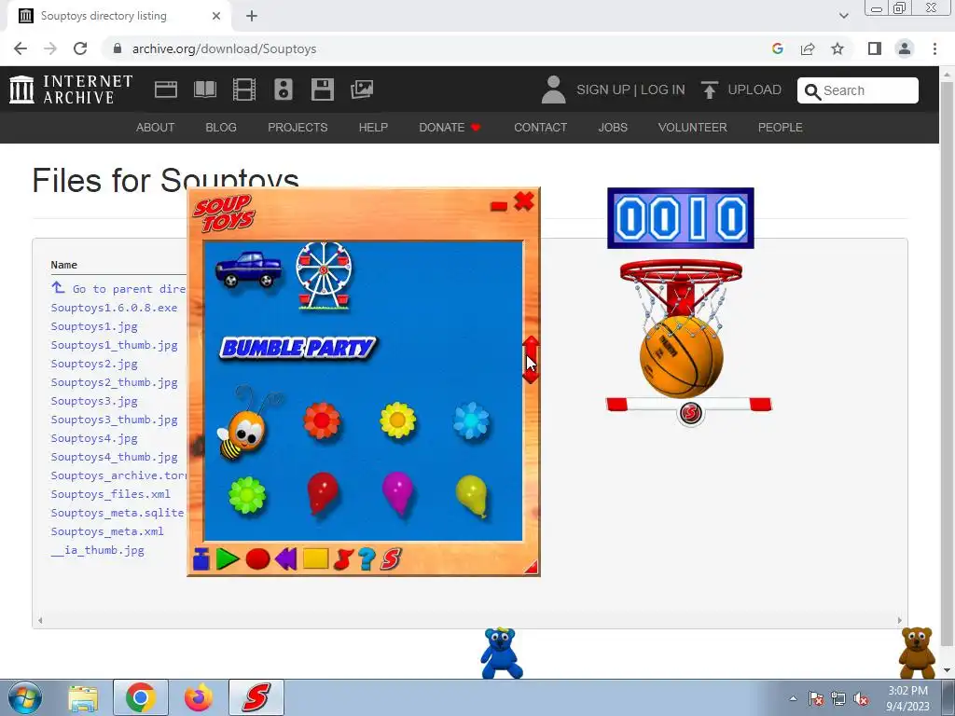Click the red S logo in toolbar
Viewport: 955px width, 716px height.
coord(391,559)
